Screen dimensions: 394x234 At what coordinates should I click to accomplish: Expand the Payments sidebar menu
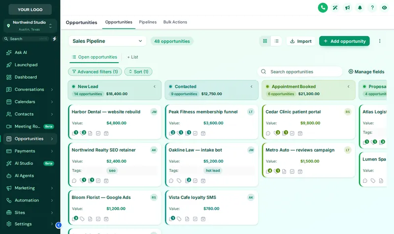[52, 151]
